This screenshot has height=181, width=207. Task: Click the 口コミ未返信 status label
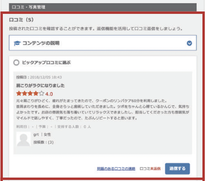pyautogui.click(x=150, y=169)
